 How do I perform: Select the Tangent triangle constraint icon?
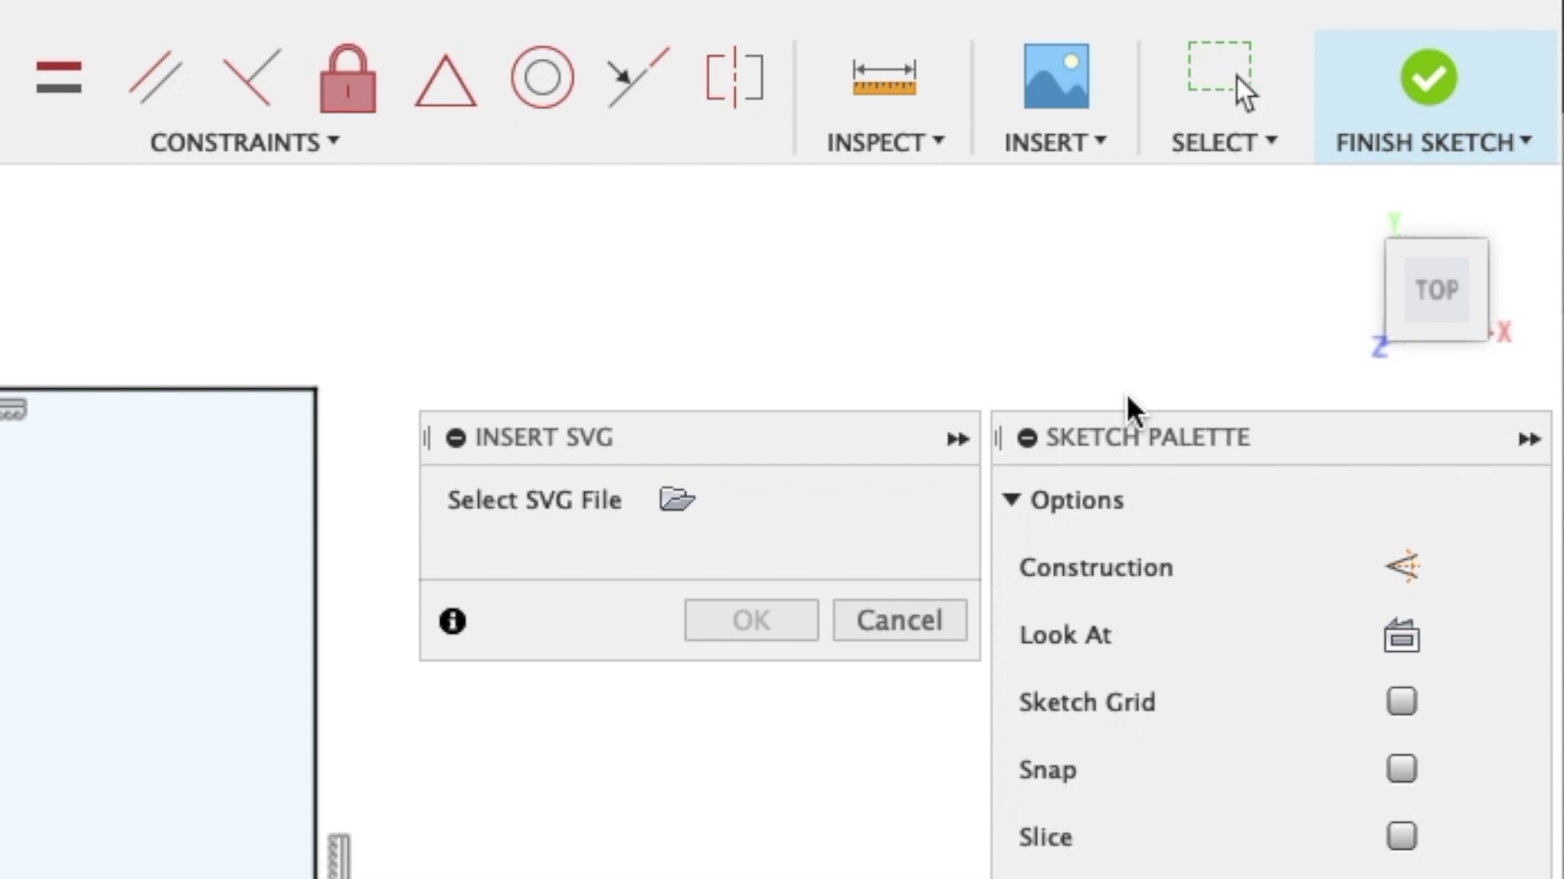click(446, 81)
